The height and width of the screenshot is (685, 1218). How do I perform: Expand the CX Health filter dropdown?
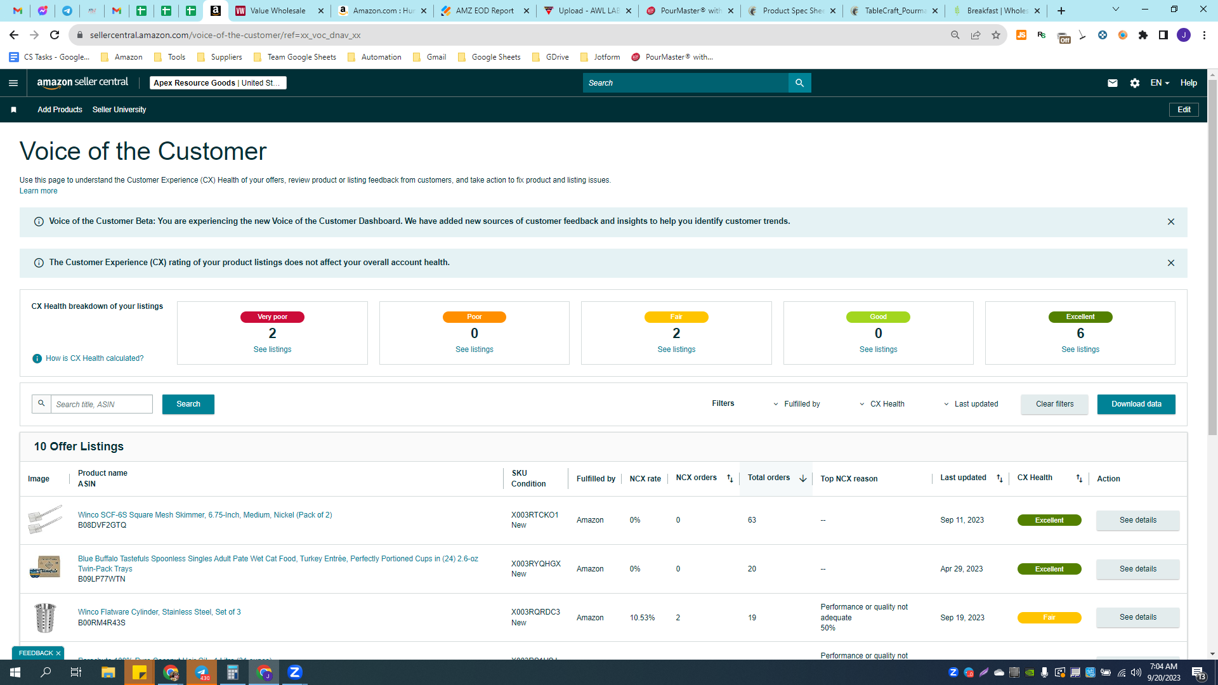tap(882, 405)
